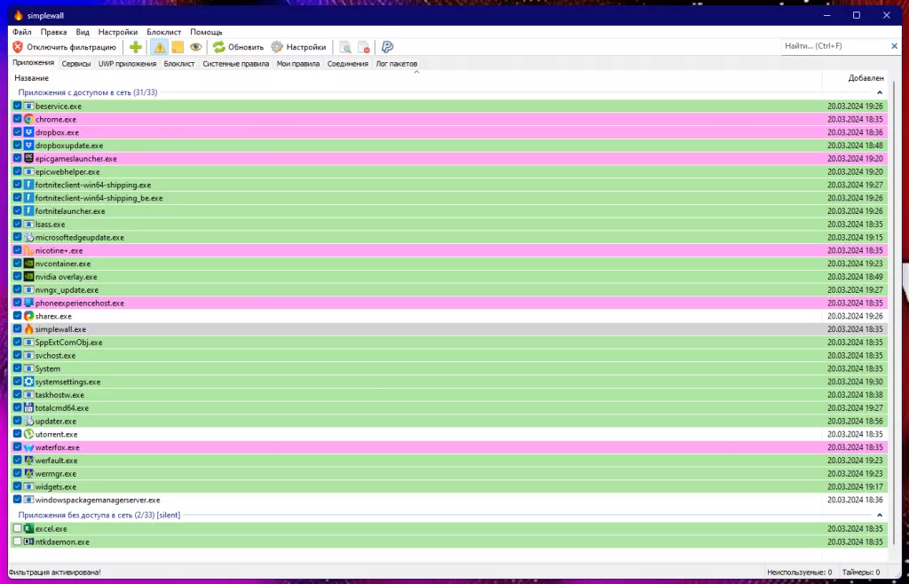Click the green plus add-rule icon
Screen dimensions: 909x584
click(x=135, y=47)
